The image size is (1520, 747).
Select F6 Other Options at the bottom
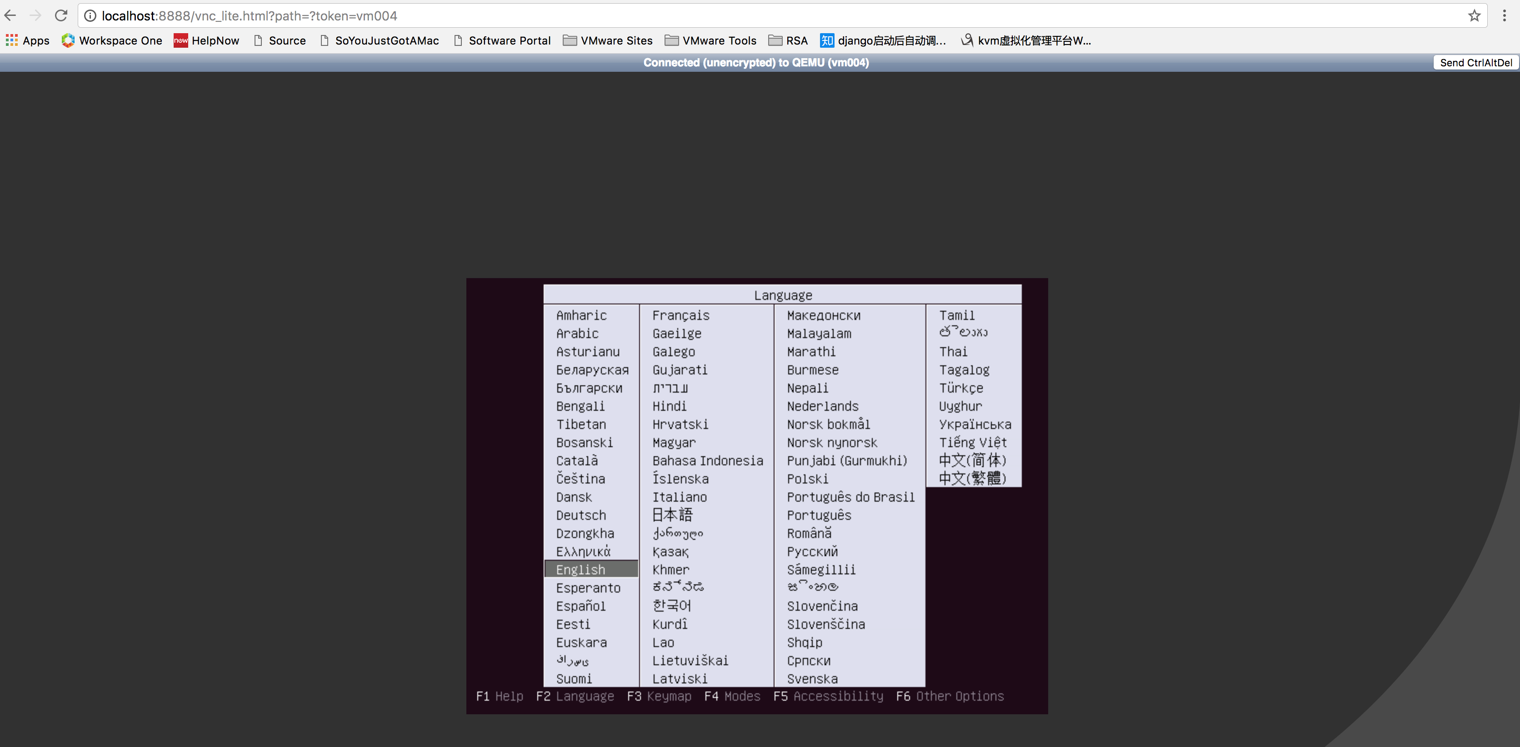click(950, 696)
